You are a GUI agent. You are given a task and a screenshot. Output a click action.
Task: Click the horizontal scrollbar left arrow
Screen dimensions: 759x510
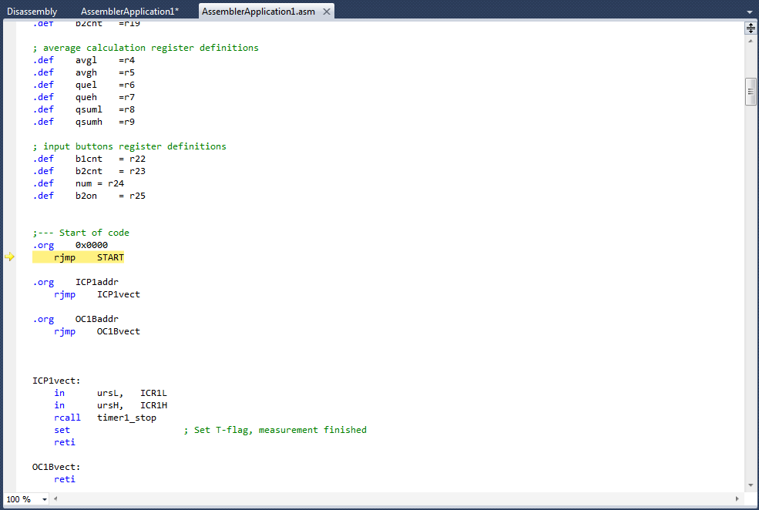pyautogui.click(x=55, y=499)
